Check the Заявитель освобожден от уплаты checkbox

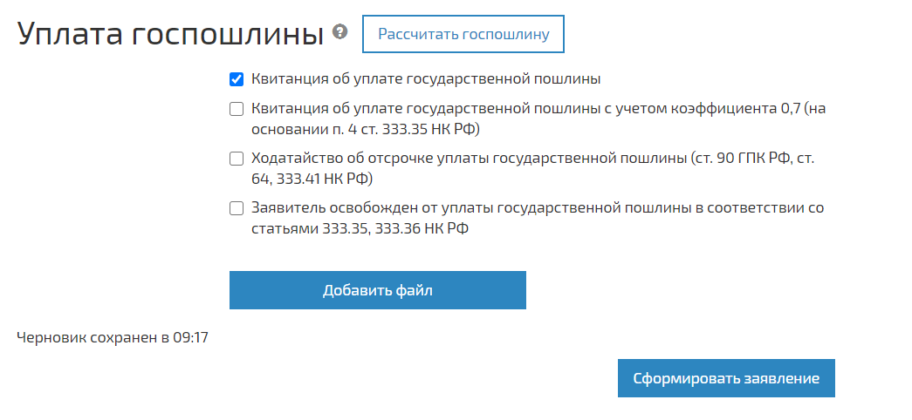[x=237, y=208]
